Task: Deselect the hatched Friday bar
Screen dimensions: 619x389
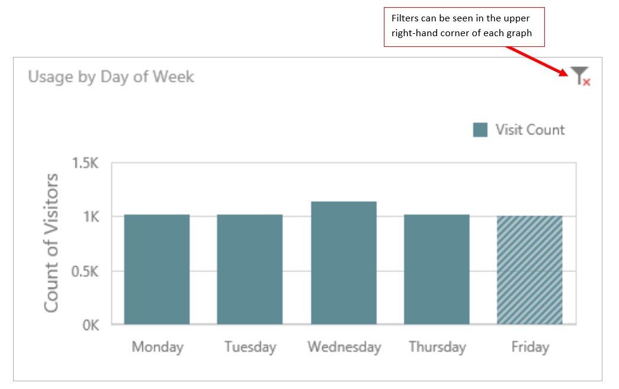Action: (x=530, y=270)
